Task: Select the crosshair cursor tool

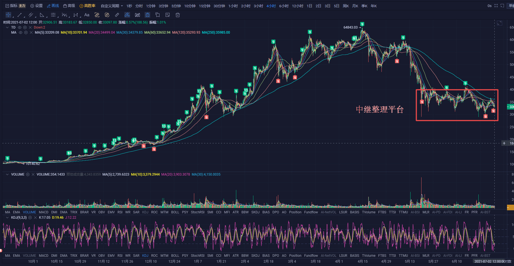Action: pyautogui.click(x=8, y=15)
